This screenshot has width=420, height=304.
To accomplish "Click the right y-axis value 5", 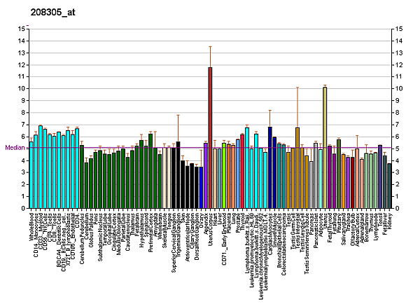I will [399, 148].
